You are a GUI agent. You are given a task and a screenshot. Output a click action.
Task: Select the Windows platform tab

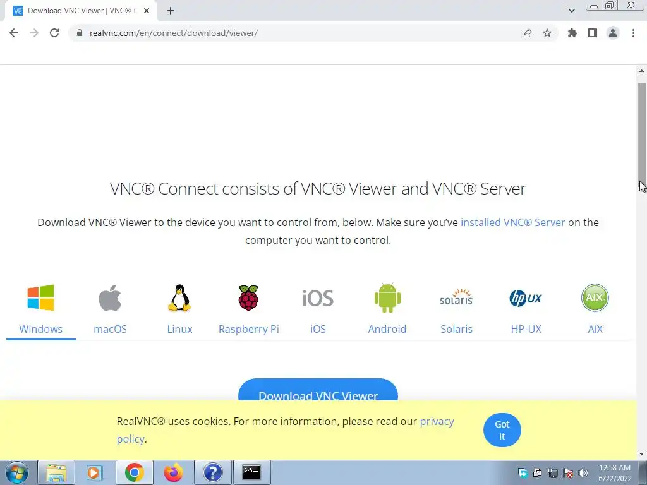(x=41, y=329)
